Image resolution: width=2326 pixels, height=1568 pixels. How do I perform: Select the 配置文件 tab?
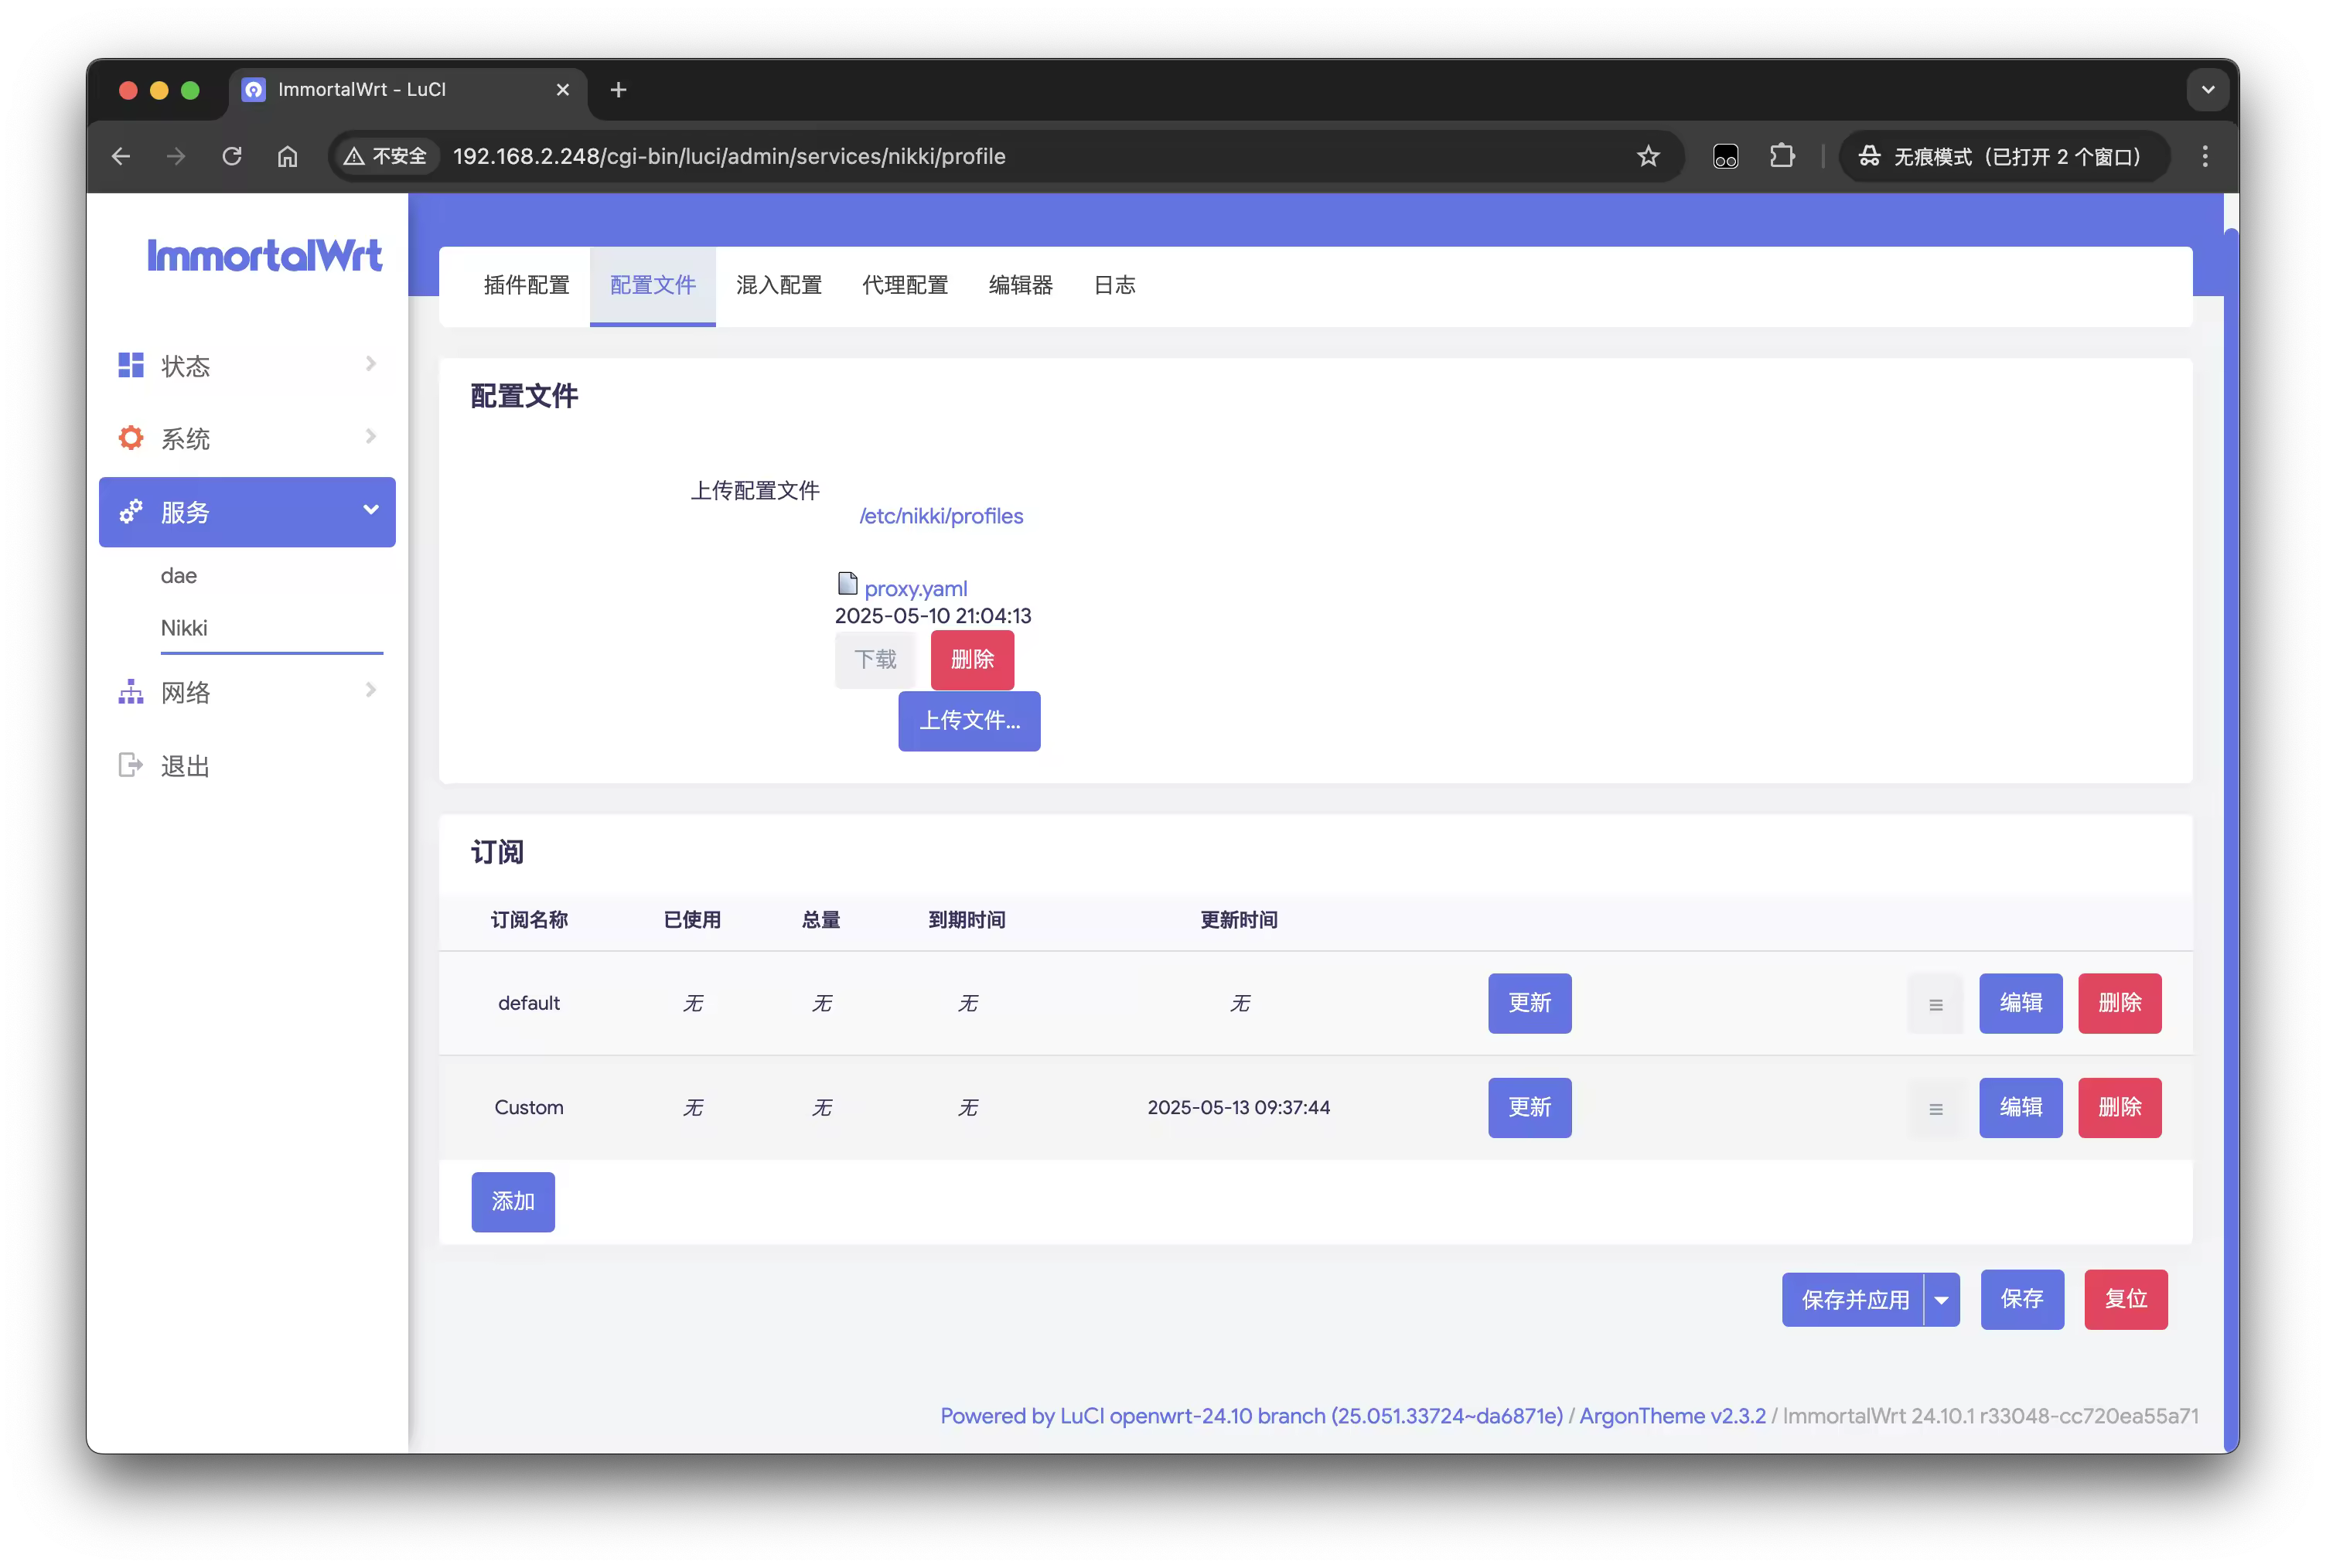click(653, 285)
